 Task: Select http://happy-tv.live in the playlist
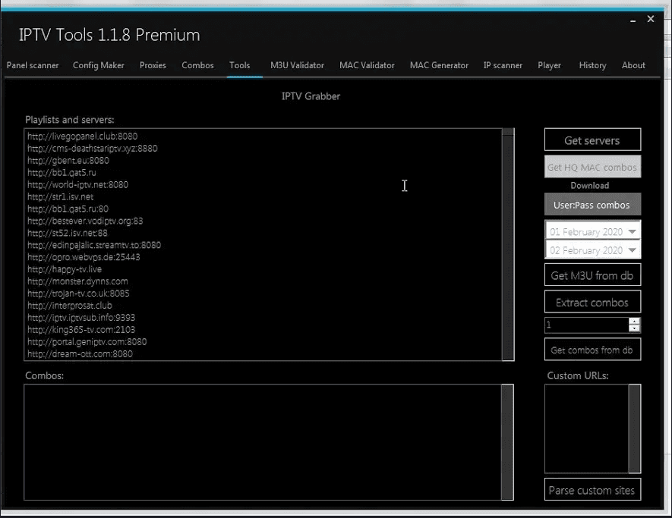point(65,268)
